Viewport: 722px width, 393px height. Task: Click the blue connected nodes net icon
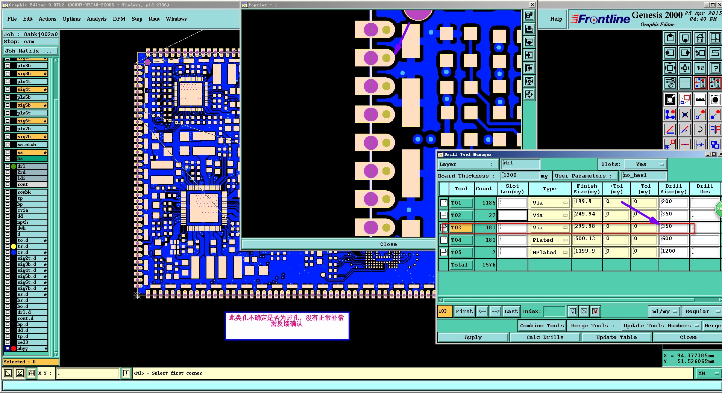tap(670, 114)
